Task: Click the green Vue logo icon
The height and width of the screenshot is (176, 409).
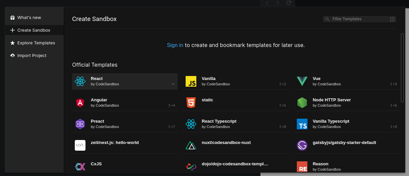Action: (302, 81)
